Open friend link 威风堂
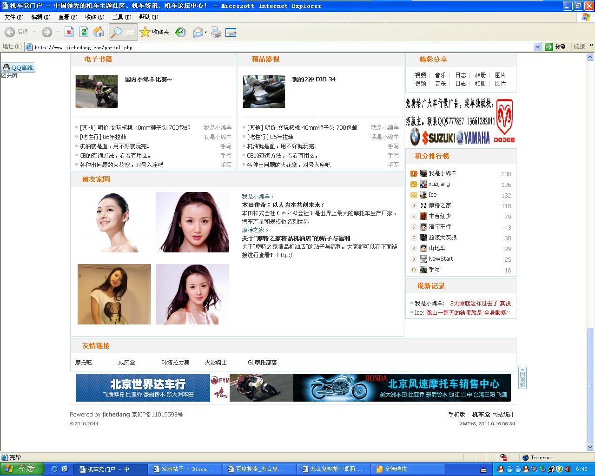The height and width of the screenshot is (476, 595). (126, 363)
